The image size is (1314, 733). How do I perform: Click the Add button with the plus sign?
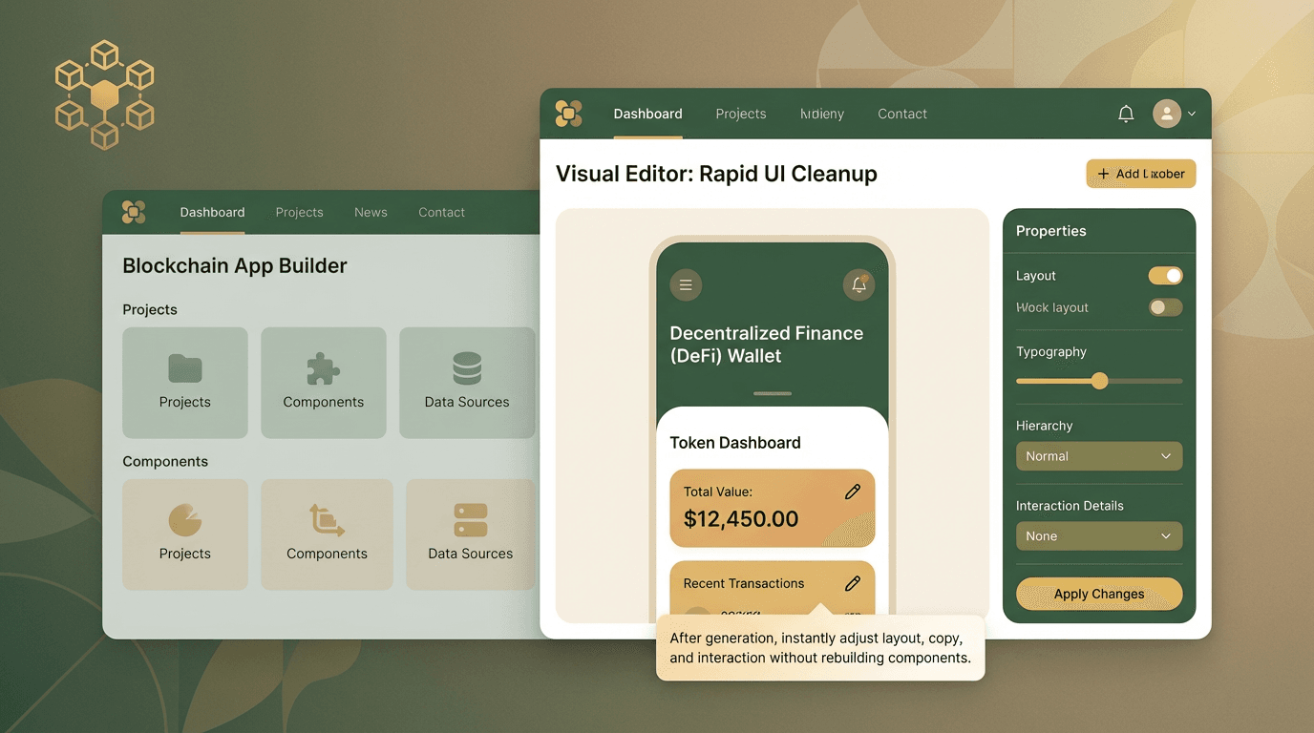tap(1141, 174)
